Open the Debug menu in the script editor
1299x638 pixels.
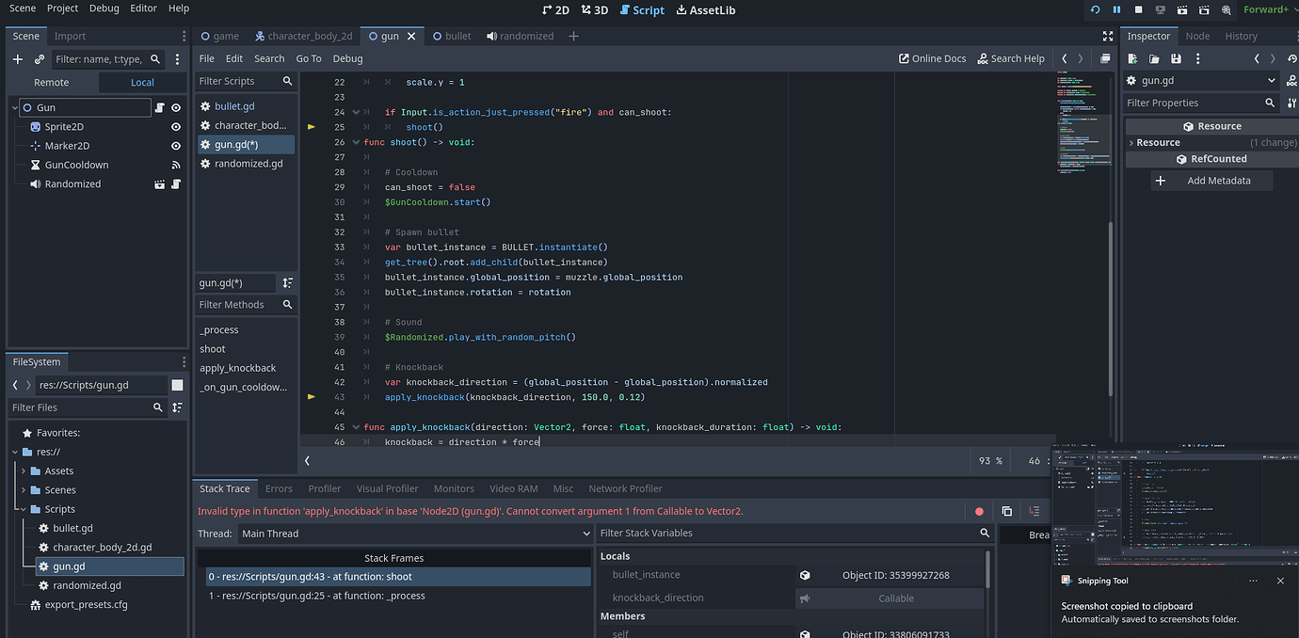click(x=346, y=58)
